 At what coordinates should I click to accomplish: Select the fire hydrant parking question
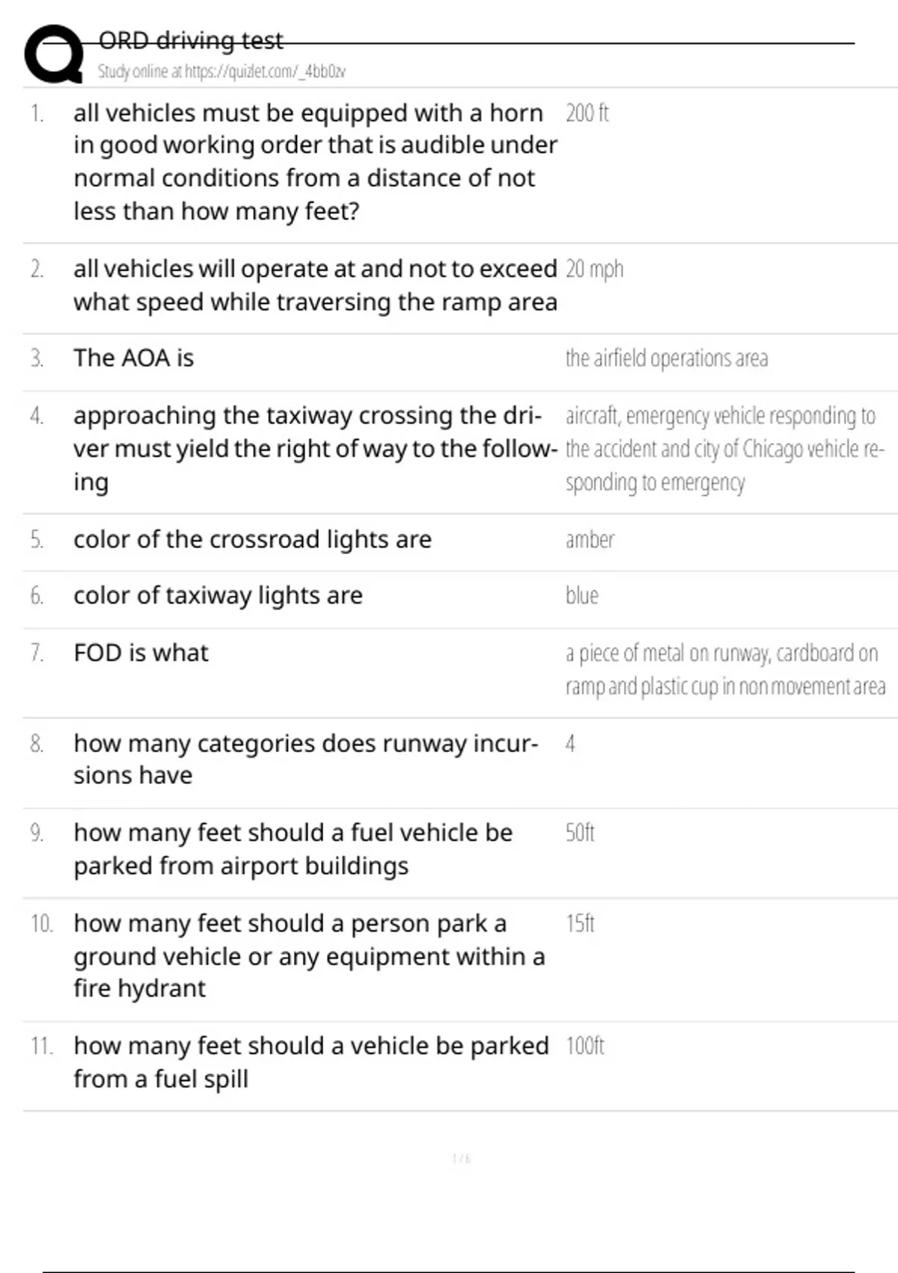pos(309,956)
